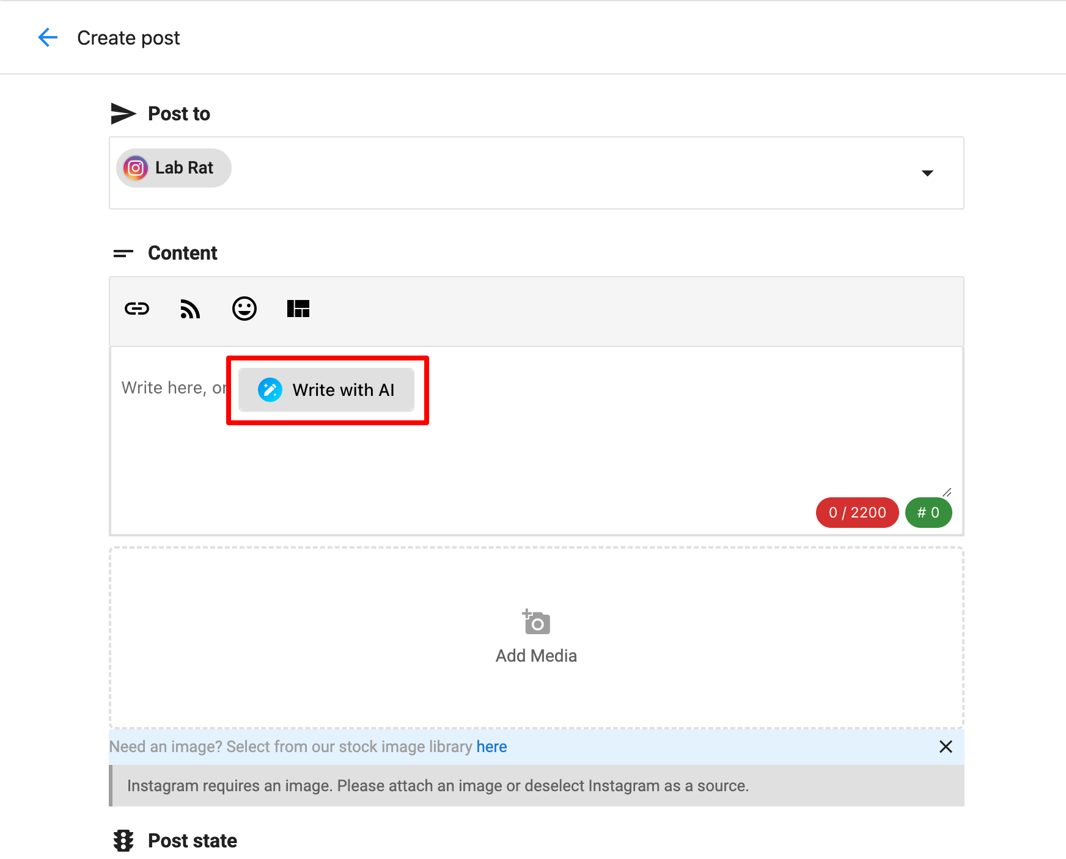The width and height of the screenshot is (1066, 859).
Task: Expand the Post to accounts dropdown arrow
Action: point(927,174)
